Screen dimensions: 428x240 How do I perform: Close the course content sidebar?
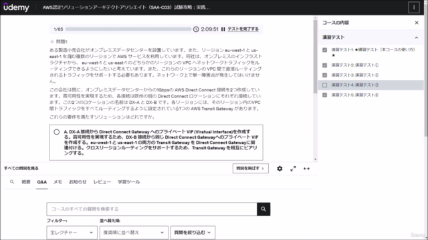click(x=417, y=23)
